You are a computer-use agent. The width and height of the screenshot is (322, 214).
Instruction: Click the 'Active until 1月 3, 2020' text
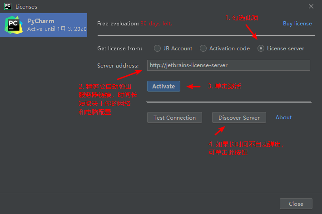(x=57, y=29)
